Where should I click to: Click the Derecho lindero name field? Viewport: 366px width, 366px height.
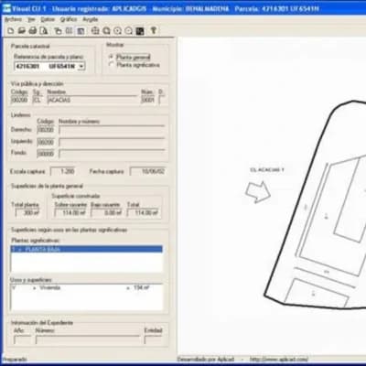coord(112,130)
